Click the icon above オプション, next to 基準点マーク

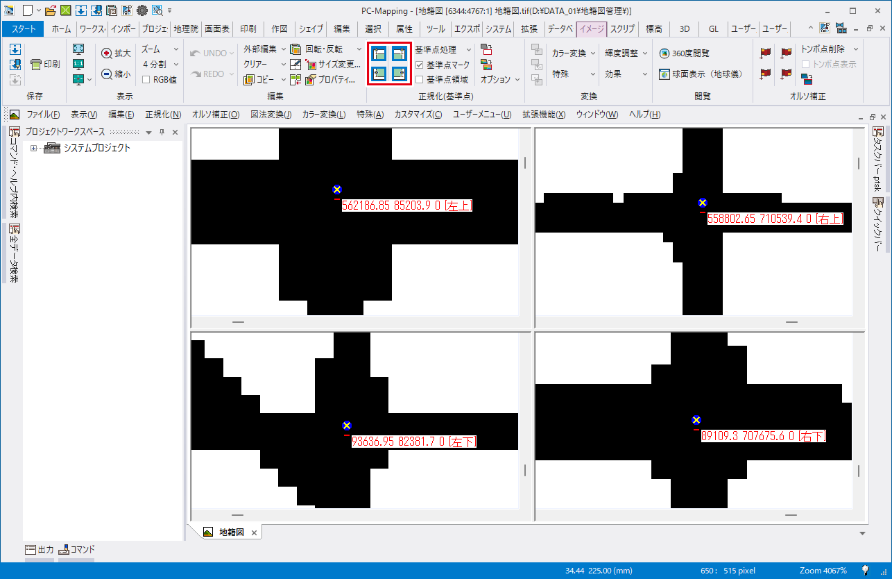point(486,65)
